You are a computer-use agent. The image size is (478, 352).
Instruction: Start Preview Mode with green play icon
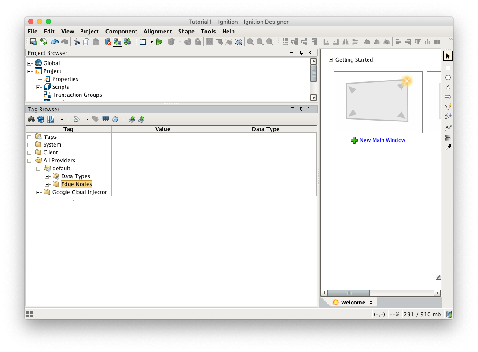tap(159, 42)
